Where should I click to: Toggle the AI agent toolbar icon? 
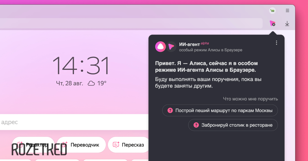pos(272,24)
